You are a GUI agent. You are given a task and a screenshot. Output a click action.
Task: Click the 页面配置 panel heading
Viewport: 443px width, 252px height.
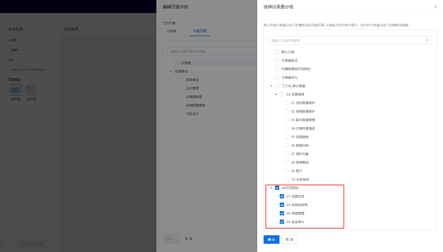click(71, 29)
